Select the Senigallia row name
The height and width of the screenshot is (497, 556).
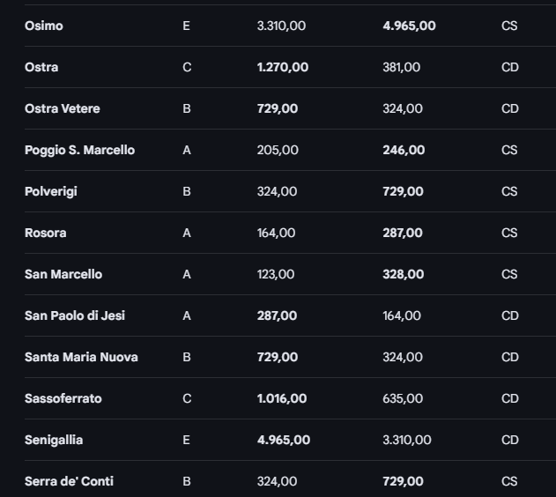pos(54,440)
